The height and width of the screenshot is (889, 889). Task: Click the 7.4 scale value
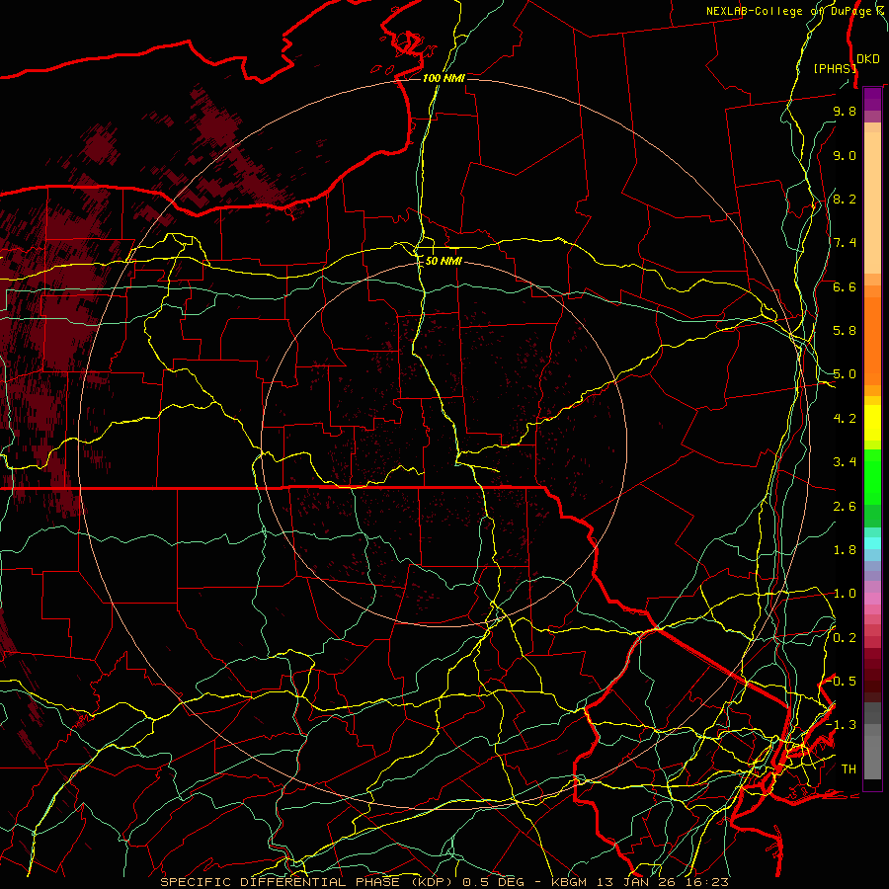tap(845, 243)
